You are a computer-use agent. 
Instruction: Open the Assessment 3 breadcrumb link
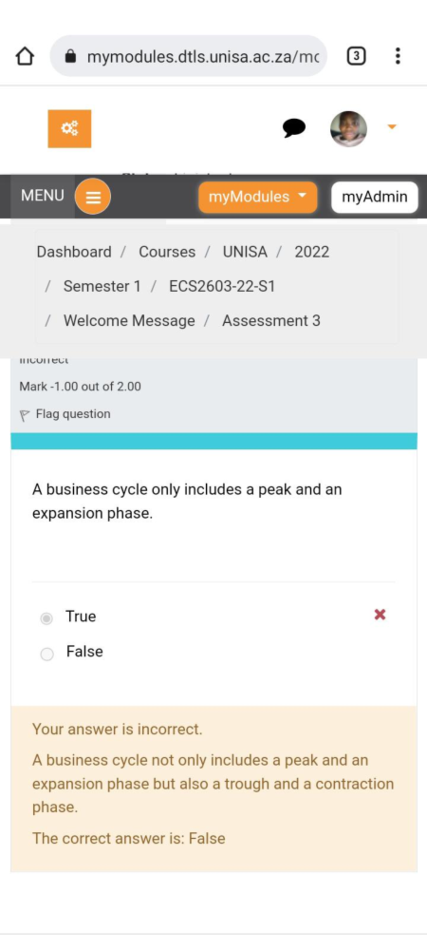271,321
